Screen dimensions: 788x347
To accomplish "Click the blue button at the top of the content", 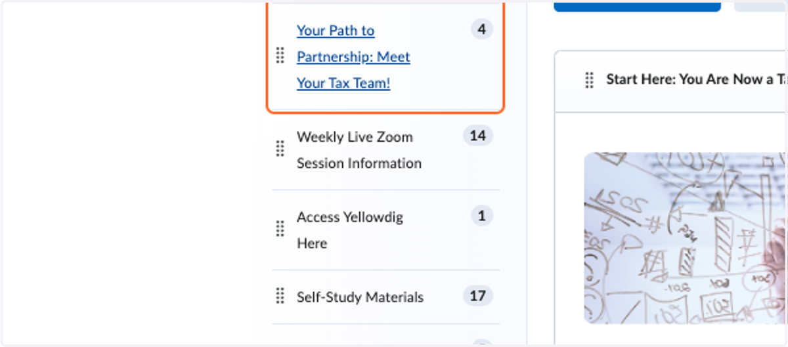I will click(x=637, y=6).
